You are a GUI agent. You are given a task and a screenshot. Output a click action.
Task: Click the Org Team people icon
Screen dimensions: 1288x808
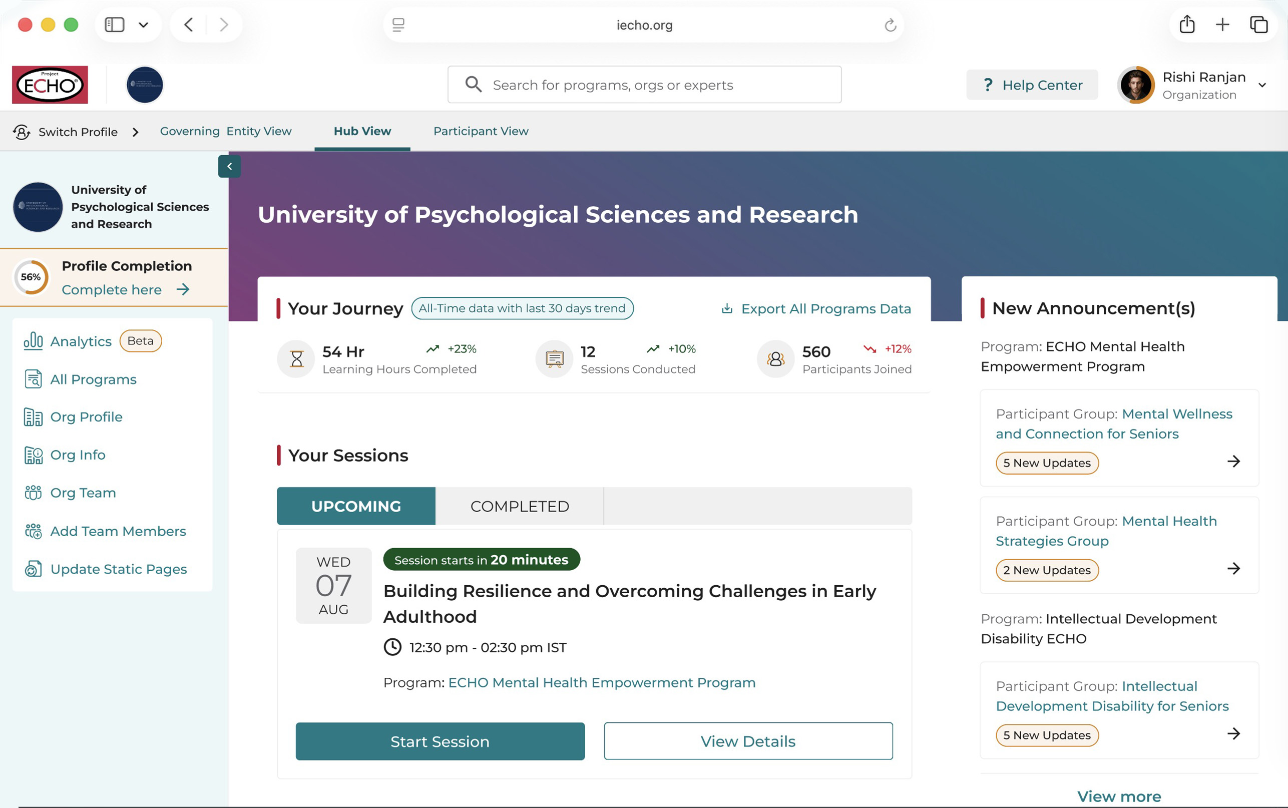(x=33, y=493)
